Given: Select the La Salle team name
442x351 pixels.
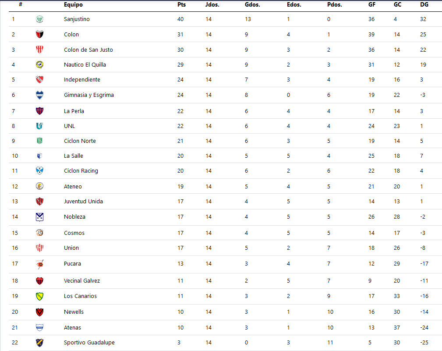Looking at the screenshot, I should 73,156.
